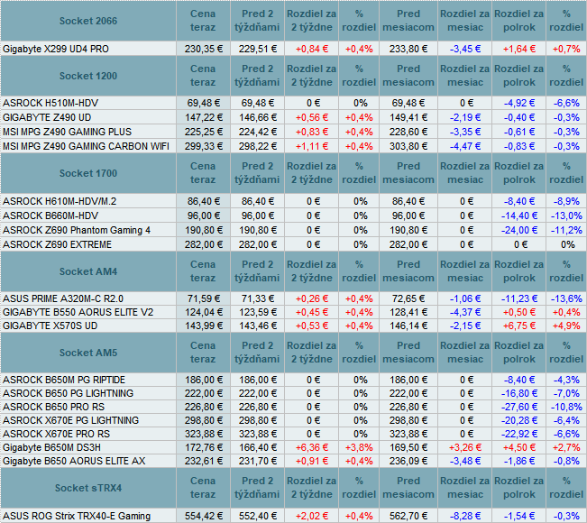The image size is (587, 523).
Task: Click the Socket 2066 section header
Action: [88, 21]
